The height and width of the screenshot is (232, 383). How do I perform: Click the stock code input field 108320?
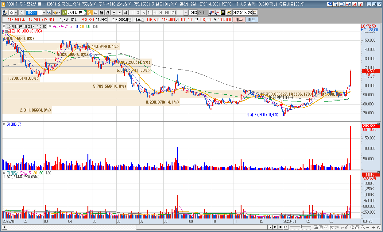tap(33, 13)
